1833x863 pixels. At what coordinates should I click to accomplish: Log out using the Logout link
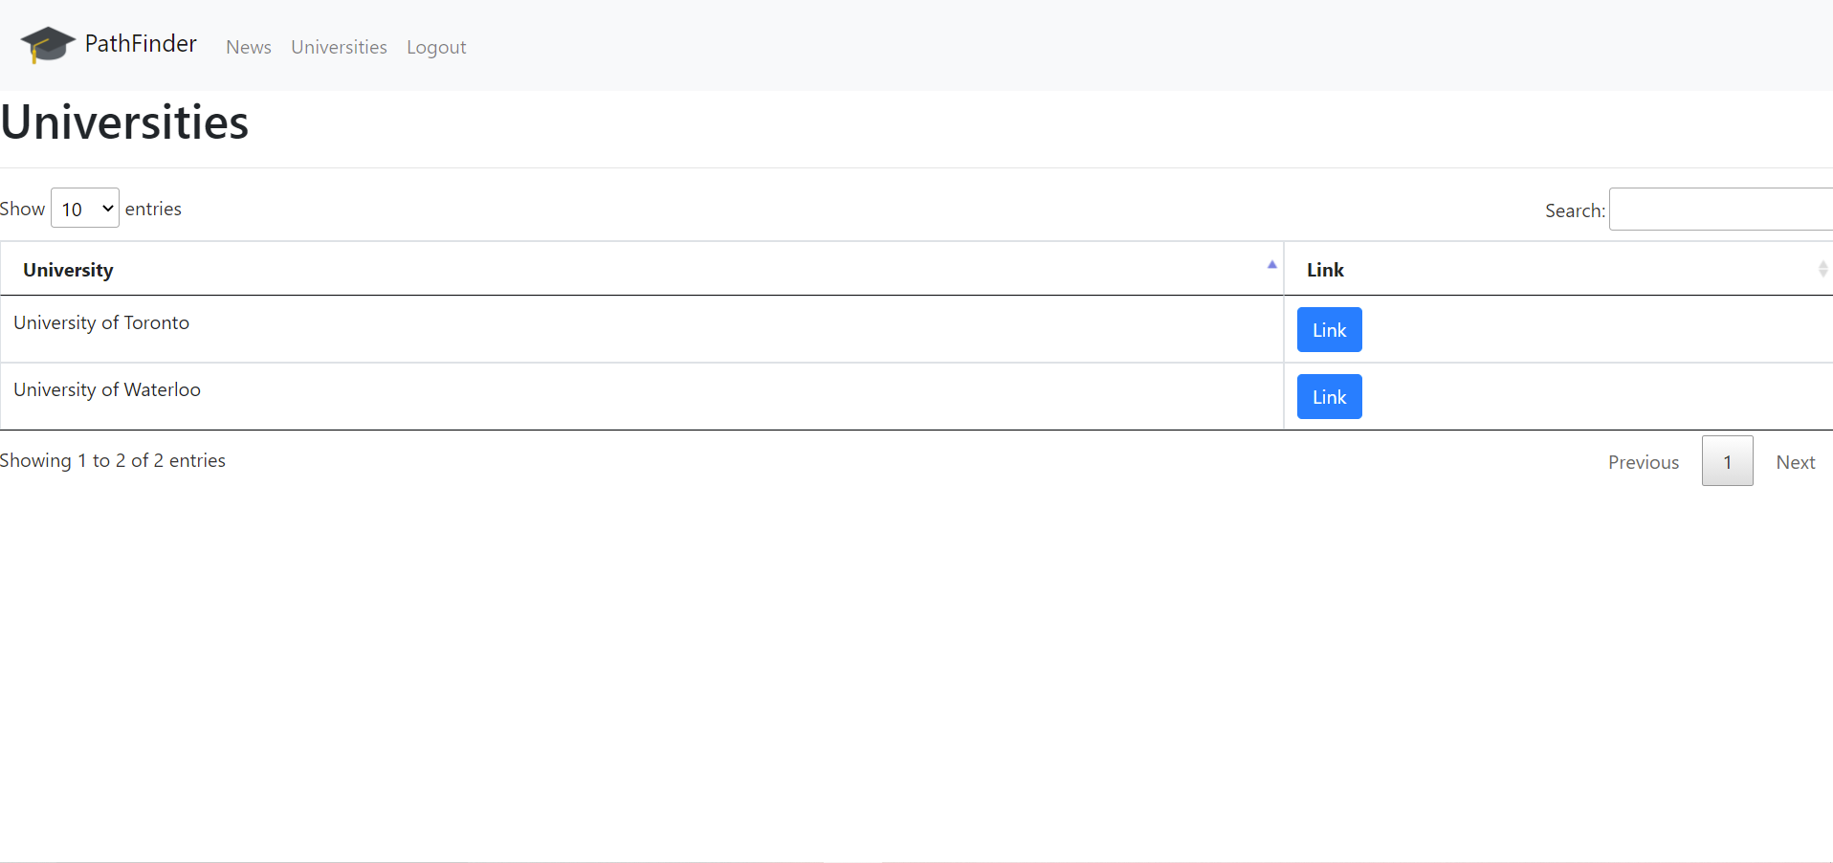[436, 47]
